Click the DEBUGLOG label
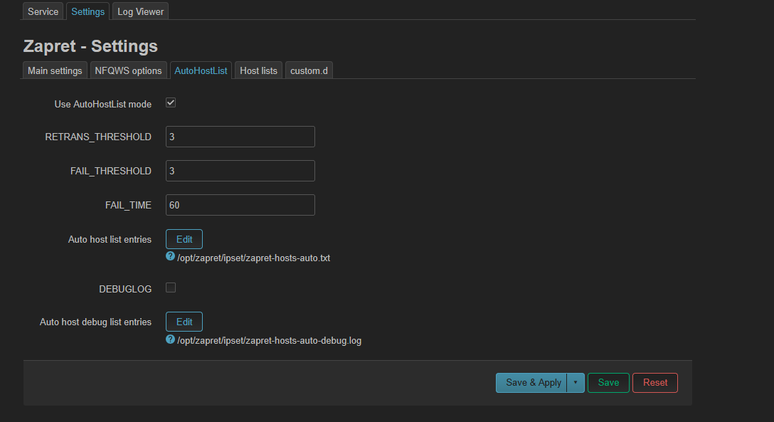Screen dimensions: 774x422 tap(125, 289)
